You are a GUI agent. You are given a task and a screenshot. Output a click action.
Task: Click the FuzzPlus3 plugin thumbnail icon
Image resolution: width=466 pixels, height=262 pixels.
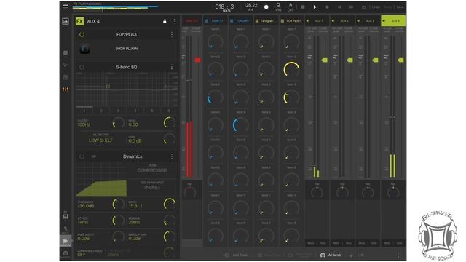click(84, 49)
